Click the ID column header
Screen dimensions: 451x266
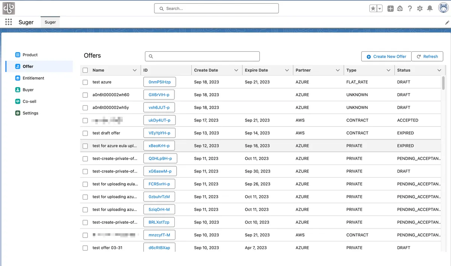click(166, 70)
